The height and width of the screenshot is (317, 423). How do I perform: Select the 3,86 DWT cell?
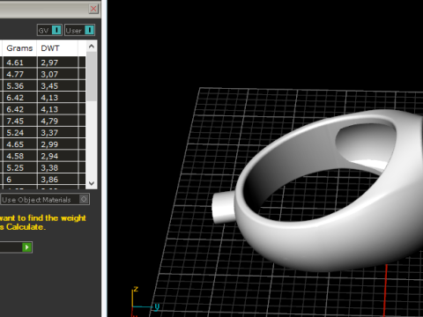click(57, 180)
